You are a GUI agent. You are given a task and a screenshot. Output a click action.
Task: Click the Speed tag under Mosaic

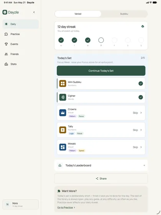click(x=81, y=150)
